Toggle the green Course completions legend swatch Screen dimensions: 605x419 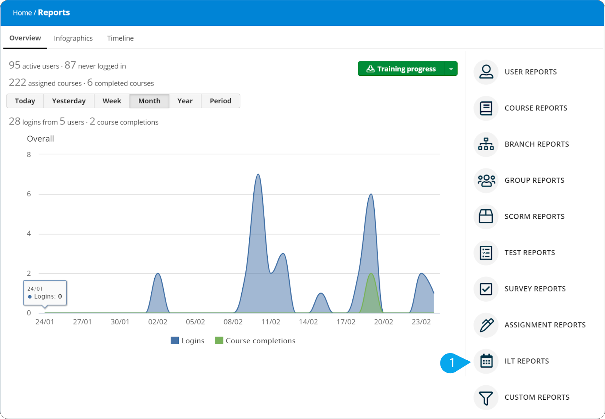(219, 340)
